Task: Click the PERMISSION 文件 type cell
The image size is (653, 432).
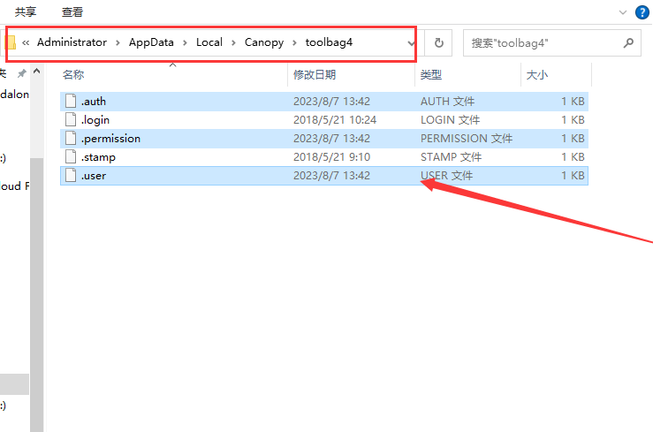Action: (x=467, y=138)
